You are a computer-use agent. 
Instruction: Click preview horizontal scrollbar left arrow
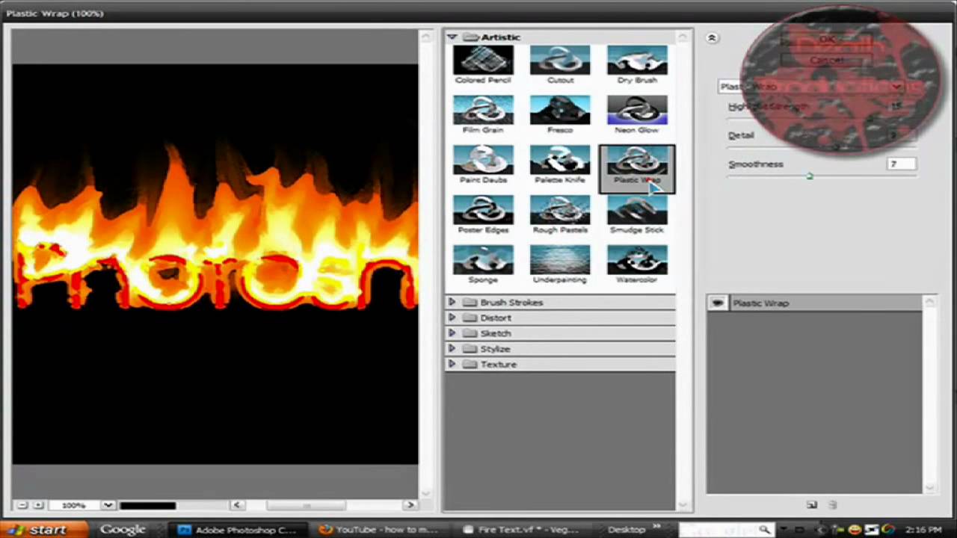[x=237, y=505]
